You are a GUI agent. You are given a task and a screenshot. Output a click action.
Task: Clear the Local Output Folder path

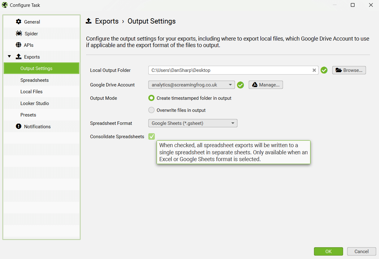click(314, 70)
